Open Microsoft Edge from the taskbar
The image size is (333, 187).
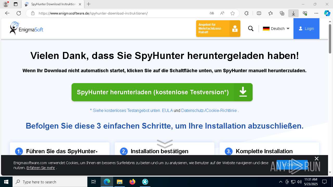click(x=107, y=182)
